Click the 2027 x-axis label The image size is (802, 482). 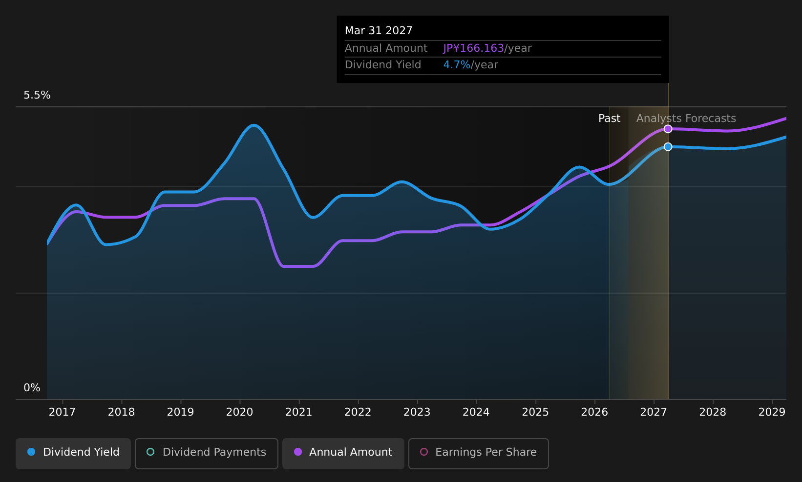pyautogui.click(x=654, y=412)
